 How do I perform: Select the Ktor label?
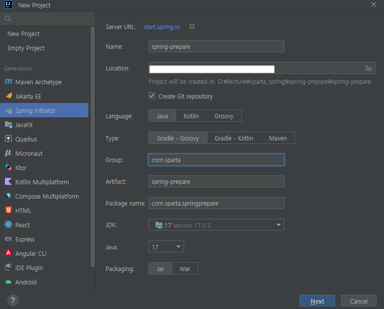pos(21,168)
